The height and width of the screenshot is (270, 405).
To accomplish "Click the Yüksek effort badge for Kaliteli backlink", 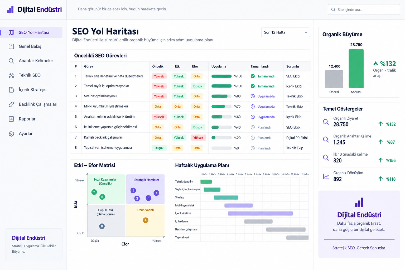I will click(x=198, y=138).
